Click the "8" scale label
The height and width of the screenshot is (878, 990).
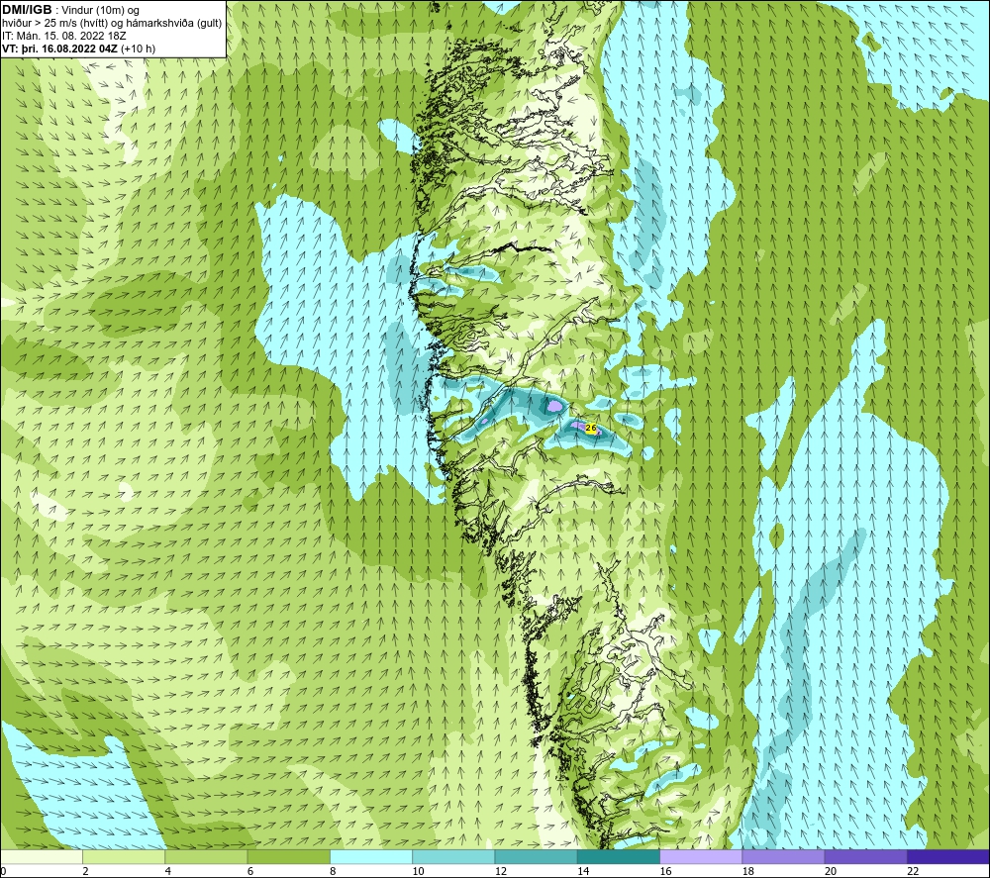tap(333, 871)
